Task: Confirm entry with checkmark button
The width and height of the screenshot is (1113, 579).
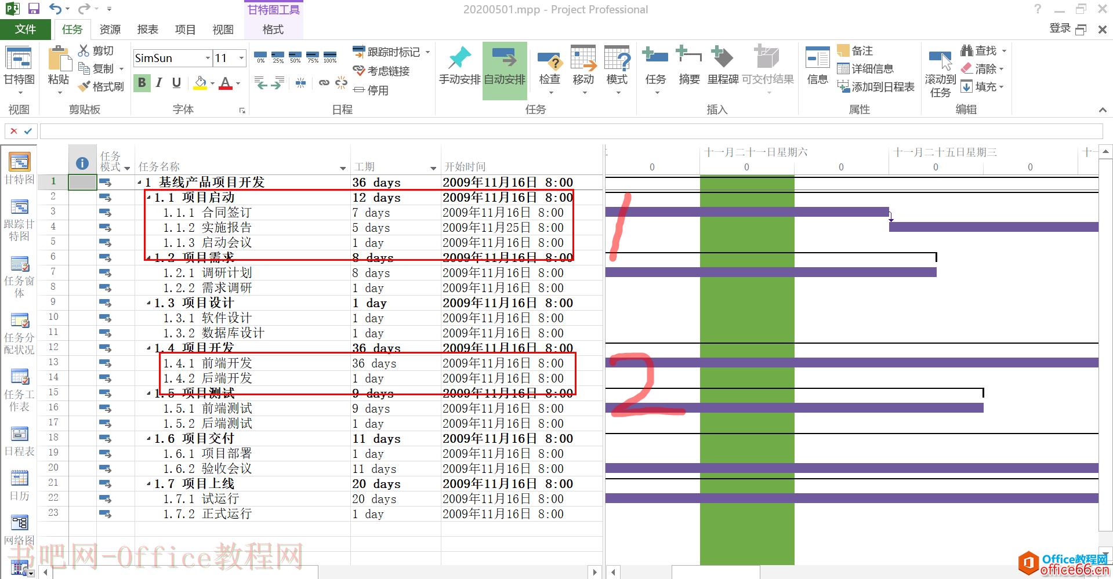Action: (x=28, y=131)
